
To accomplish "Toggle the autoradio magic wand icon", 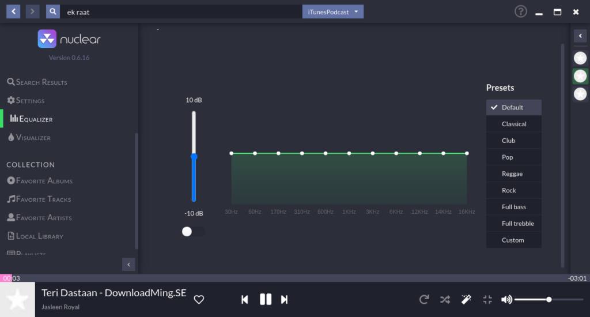I will (x=466, y=300).
